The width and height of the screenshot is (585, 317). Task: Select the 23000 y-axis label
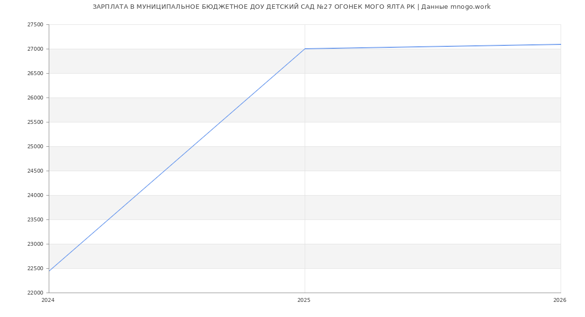(35, 244)
